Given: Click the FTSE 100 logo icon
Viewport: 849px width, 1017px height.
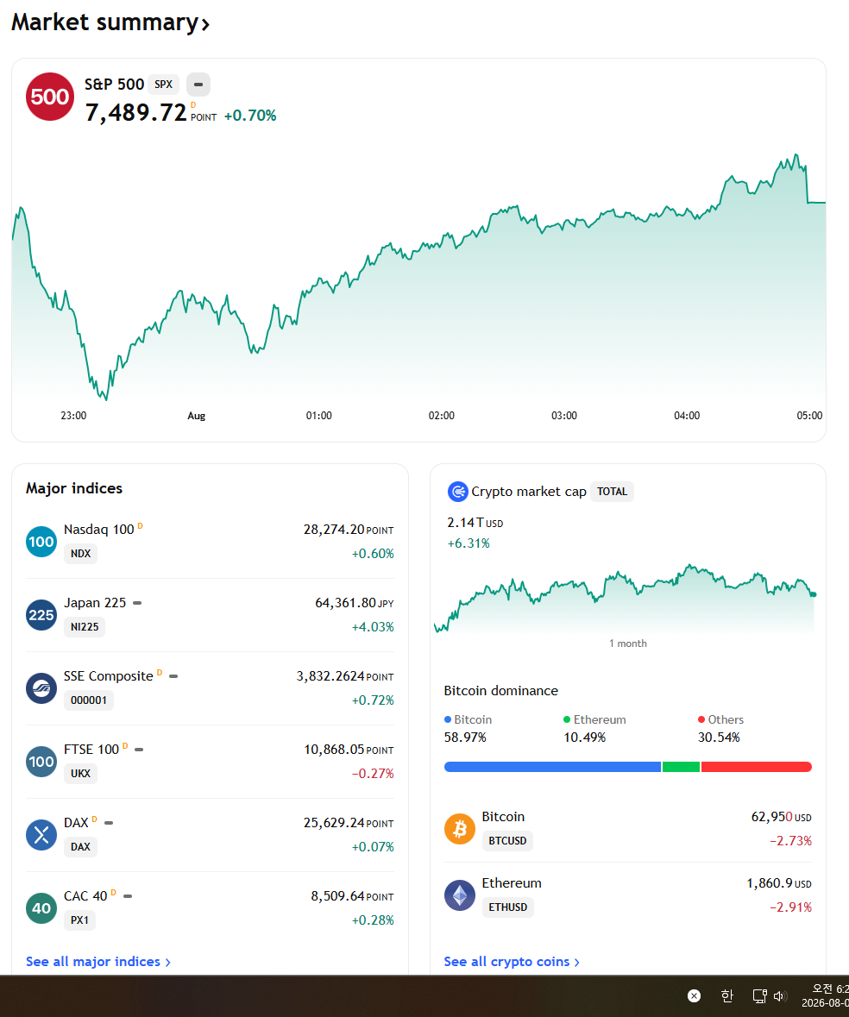Looking at the screenshot, I should click(x=41, y=762).
